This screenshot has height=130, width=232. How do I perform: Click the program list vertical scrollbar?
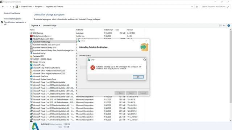pyautogui.click(x=231, y=67)
